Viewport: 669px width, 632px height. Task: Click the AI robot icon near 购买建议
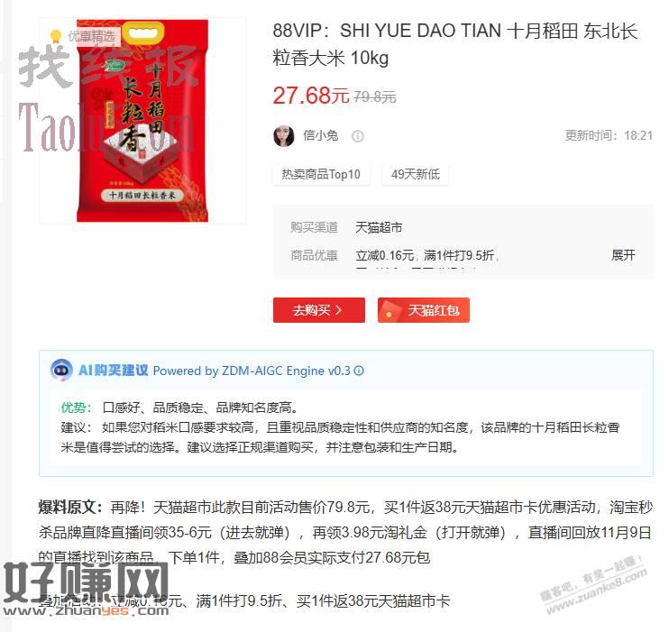point(61,370)
